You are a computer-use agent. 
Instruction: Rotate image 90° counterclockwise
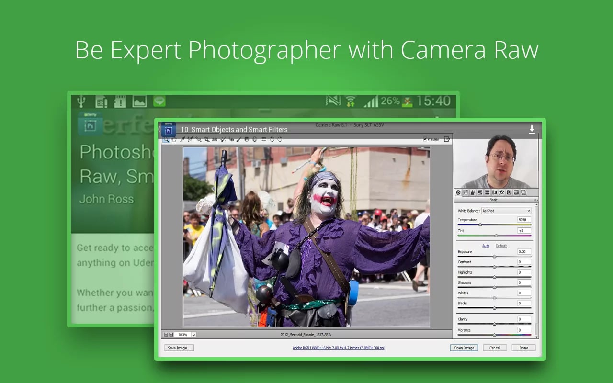[x=272, y=139]
